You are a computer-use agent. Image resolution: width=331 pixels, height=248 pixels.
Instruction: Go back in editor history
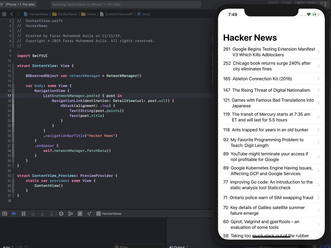(12, 14)
